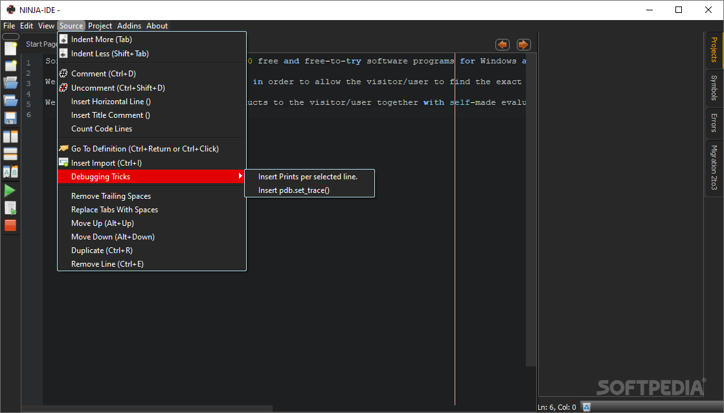The image size is (724, 413).
Task: Minimize the NINJA-IDE window
Action: click(650, 10)
